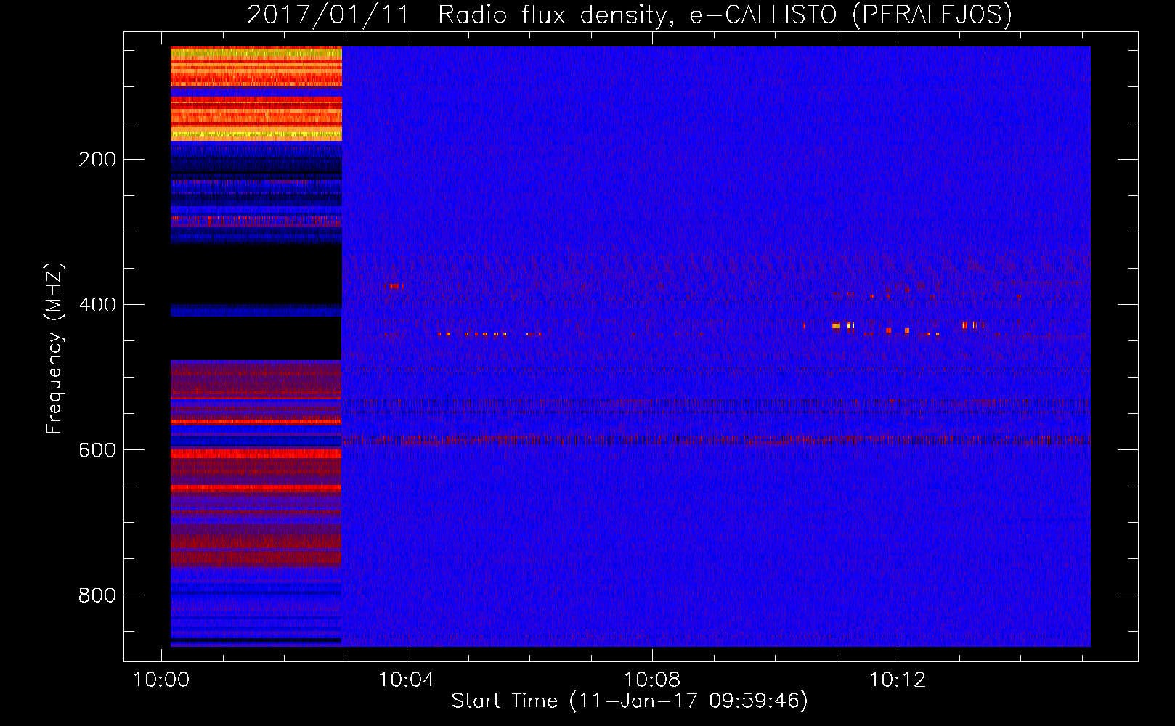Click the 10:12 time tick label

coord(898,680)
